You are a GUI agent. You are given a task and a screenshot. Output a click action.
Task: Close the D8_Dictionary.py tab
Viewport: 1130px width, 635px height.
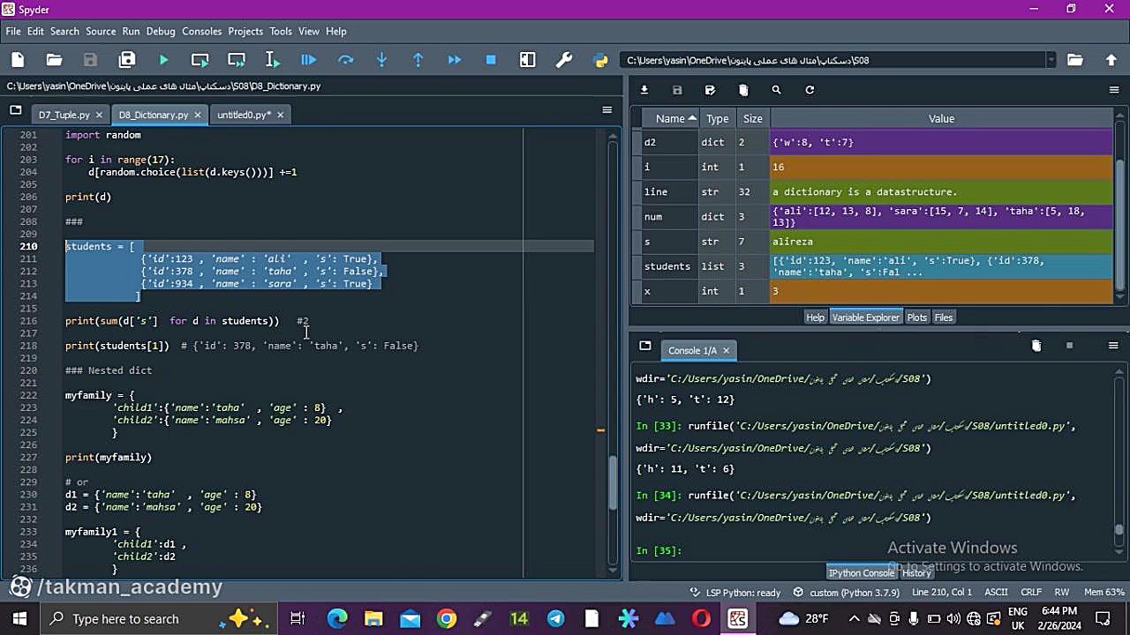coord(198,115)
